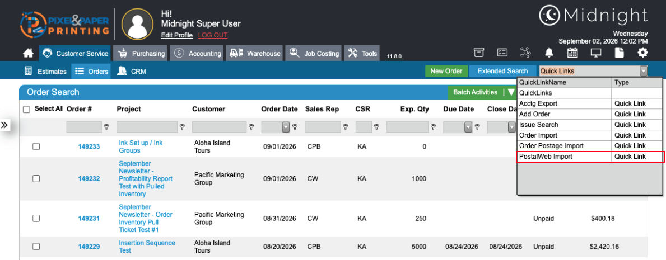Expand the Batch Activities arrow
666x260 pixels.
click(511, 92)
